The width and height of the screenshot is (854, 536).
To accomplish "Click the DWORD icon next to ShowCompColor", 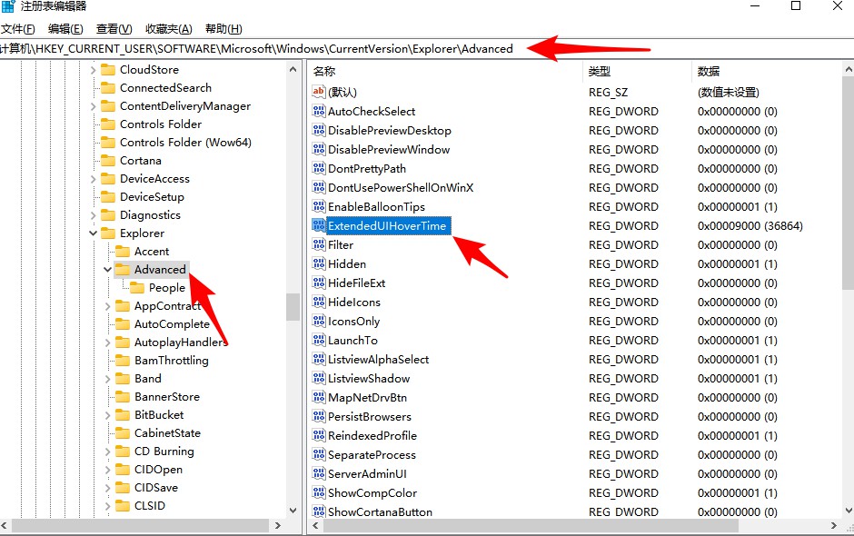I will tap(319, 492).
